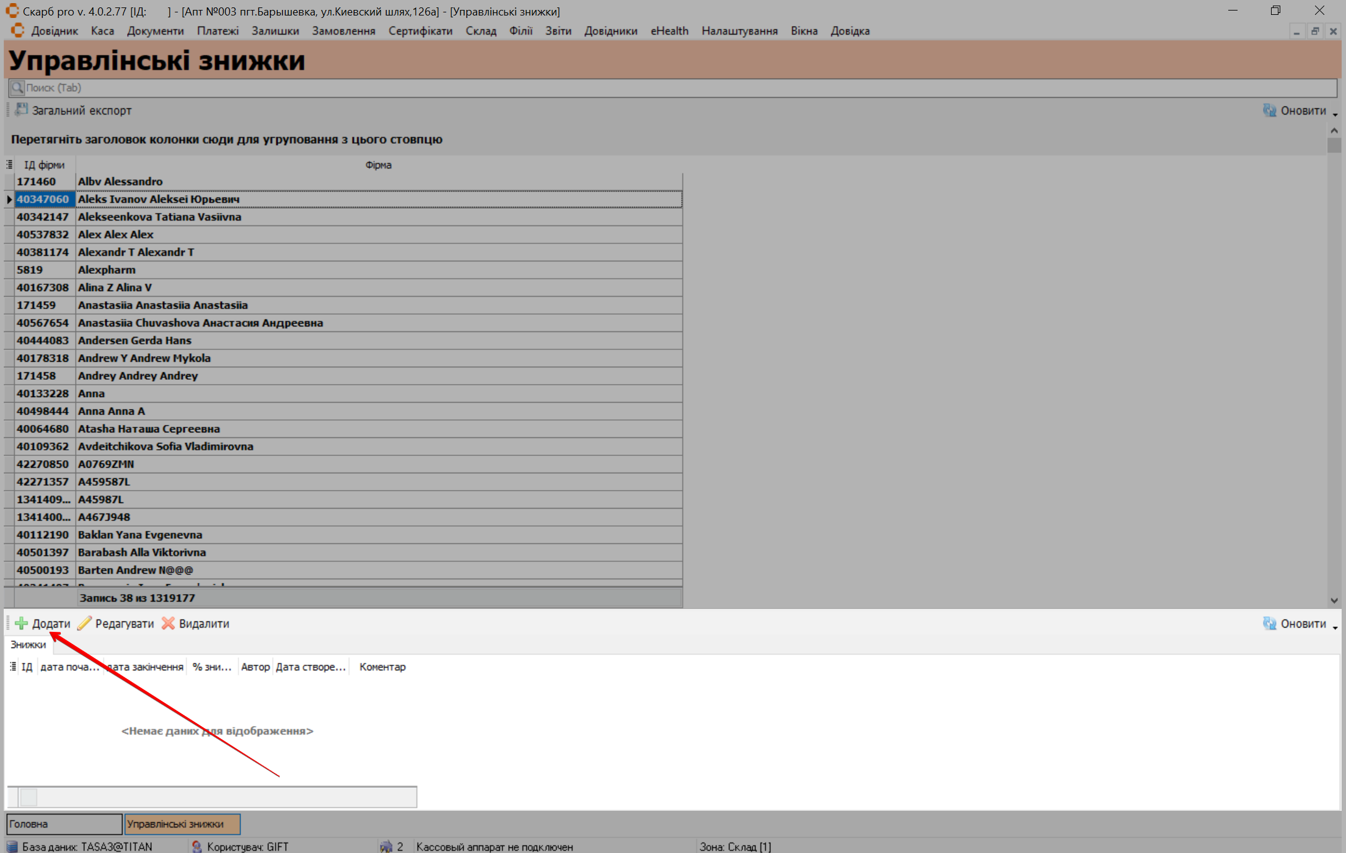1346x853 pixels.
Task: Sort by the Фірма column header
Action: pos(378,165)
